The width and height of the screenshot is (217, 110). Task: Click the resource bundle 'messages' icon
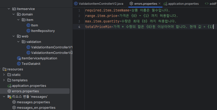coord(9,97)
